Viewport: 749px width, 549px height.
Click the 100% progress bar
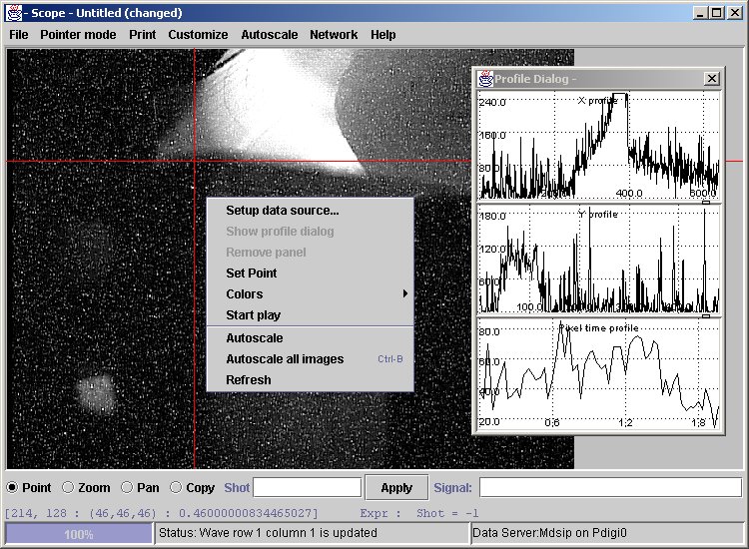[79, 534]
